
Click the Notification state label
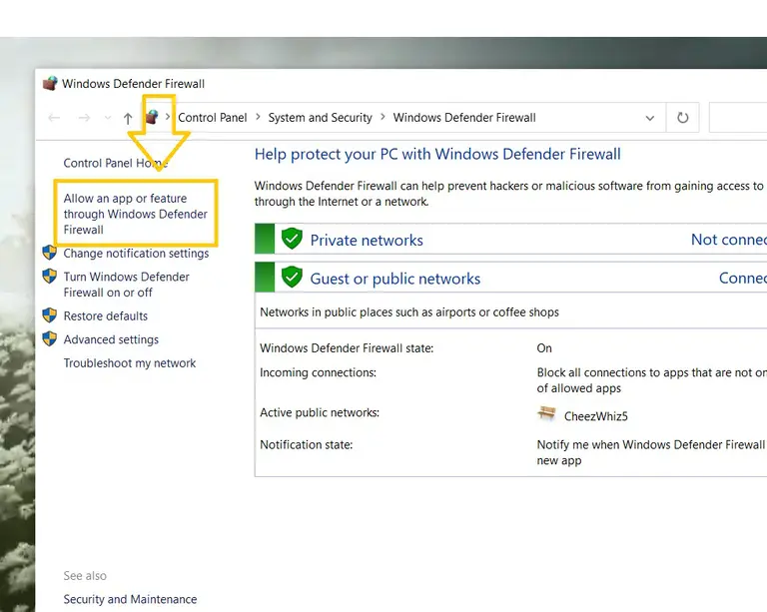[307, 445]
